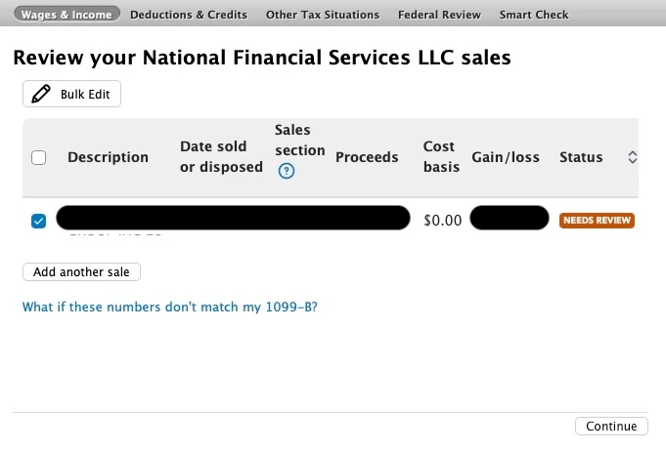Click the Description column header

tap(108, 157)
